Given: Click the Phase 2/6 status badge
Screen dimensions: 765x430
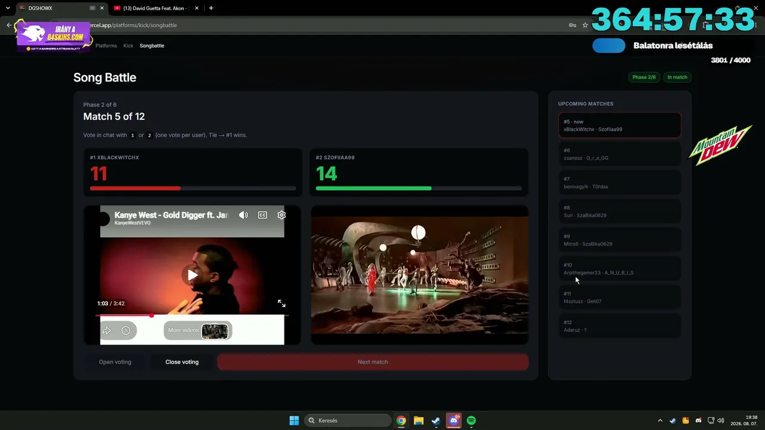Looking at the screenshot, I should pyautogui.click(x=644, y=77).
